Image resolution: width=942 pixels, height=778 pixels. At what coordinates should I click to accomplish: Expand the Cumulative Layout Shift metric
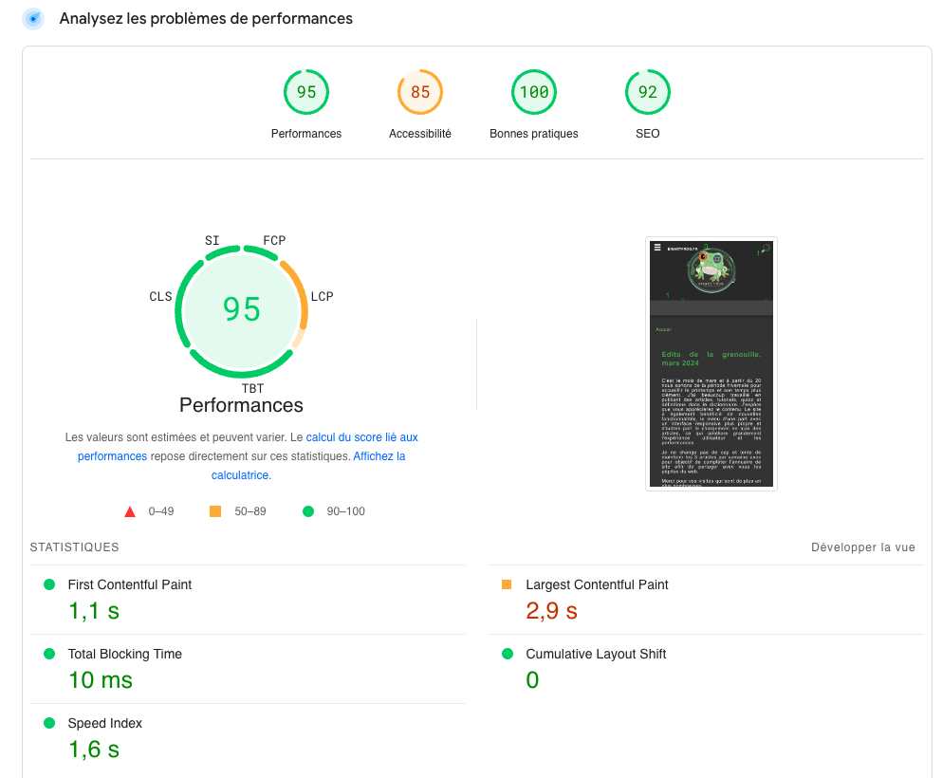click(596, 654)
